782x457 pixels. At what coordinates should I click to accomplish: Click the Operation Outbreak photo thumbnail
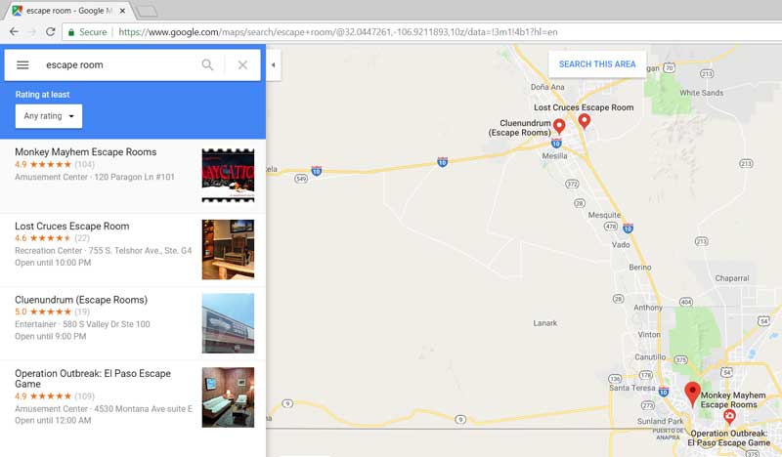228,397
